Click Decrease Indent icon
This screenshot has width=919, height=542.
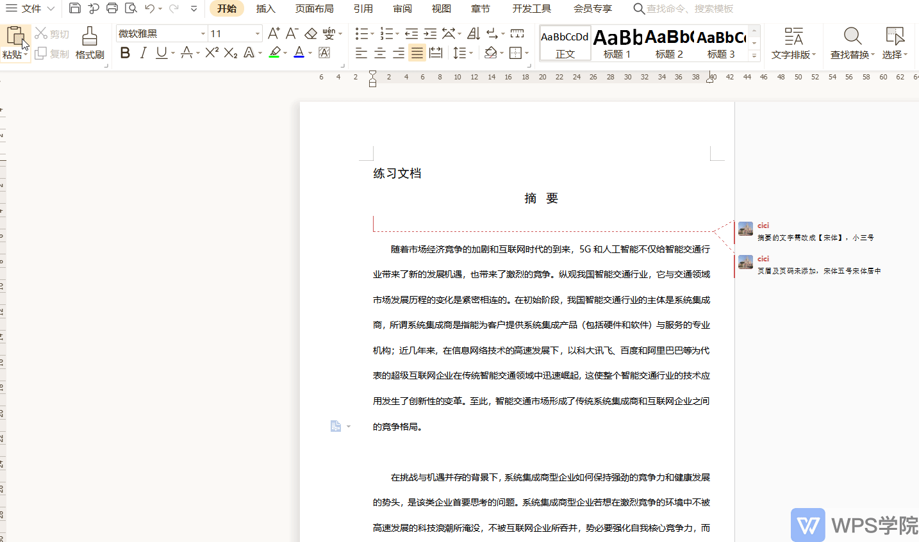pyautogui.click(x=411, y=33)
